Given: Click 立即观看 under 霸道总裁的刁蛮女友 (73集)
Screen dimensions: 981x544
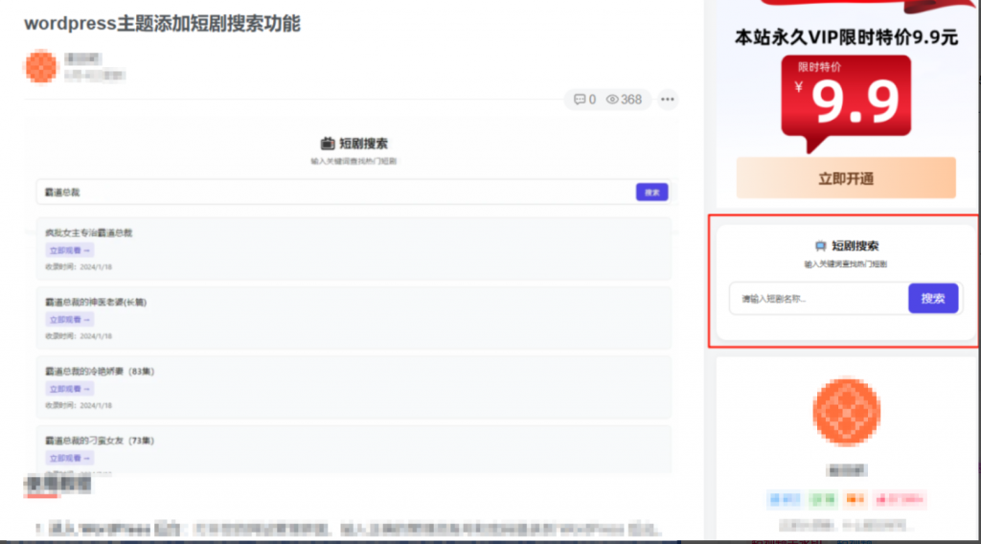Looking at the screenshot, I should (x=69, y=459).
